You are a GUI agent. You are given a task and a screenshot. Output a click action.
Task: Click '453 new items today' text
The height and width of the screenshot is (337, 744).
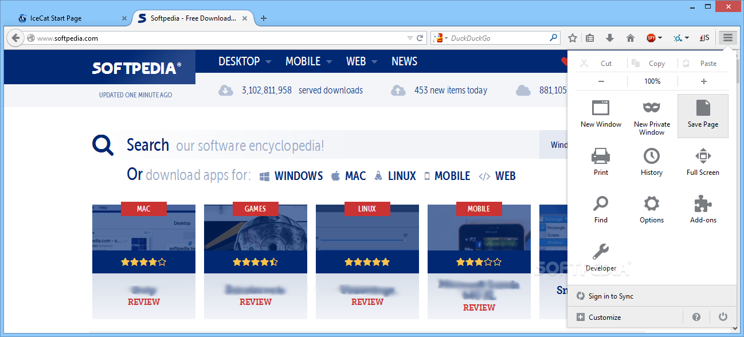(451, 90)
